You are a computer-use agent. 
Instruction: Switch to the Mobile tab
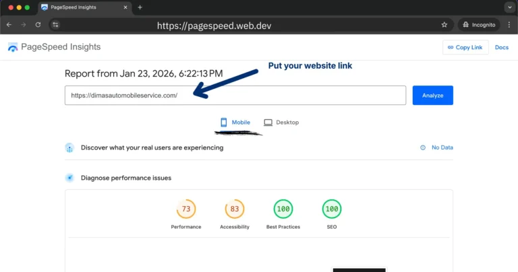pyautogui.click(x=235, y=123)
